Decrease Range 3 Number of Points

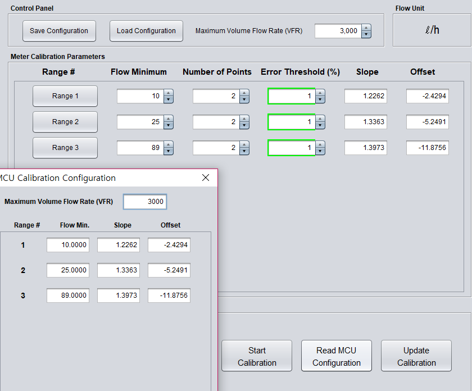point(244,151)
